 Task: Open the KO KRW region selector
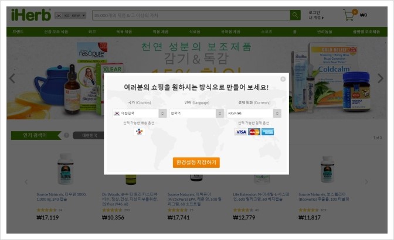coord(70,16)
